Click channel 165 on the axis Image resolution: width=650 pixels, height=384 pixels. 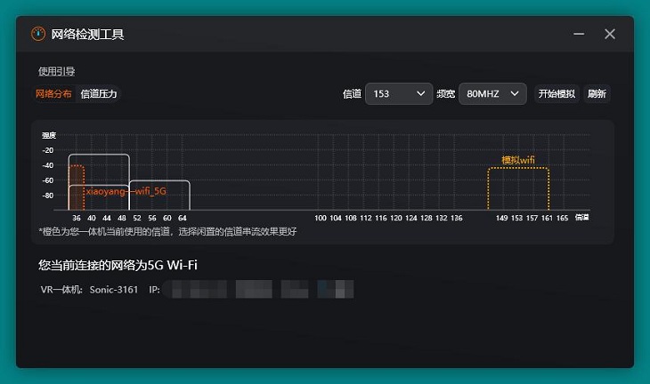pyautogui.click(x=562, y=218)
